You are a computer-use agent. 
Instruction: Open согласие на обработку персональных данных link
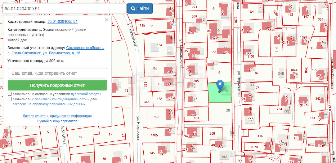tap(49, 104)
